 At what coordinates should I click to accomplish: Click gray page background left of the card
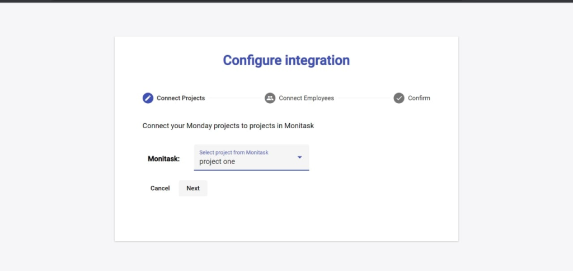pyautogui.click(x=56, y=139)
